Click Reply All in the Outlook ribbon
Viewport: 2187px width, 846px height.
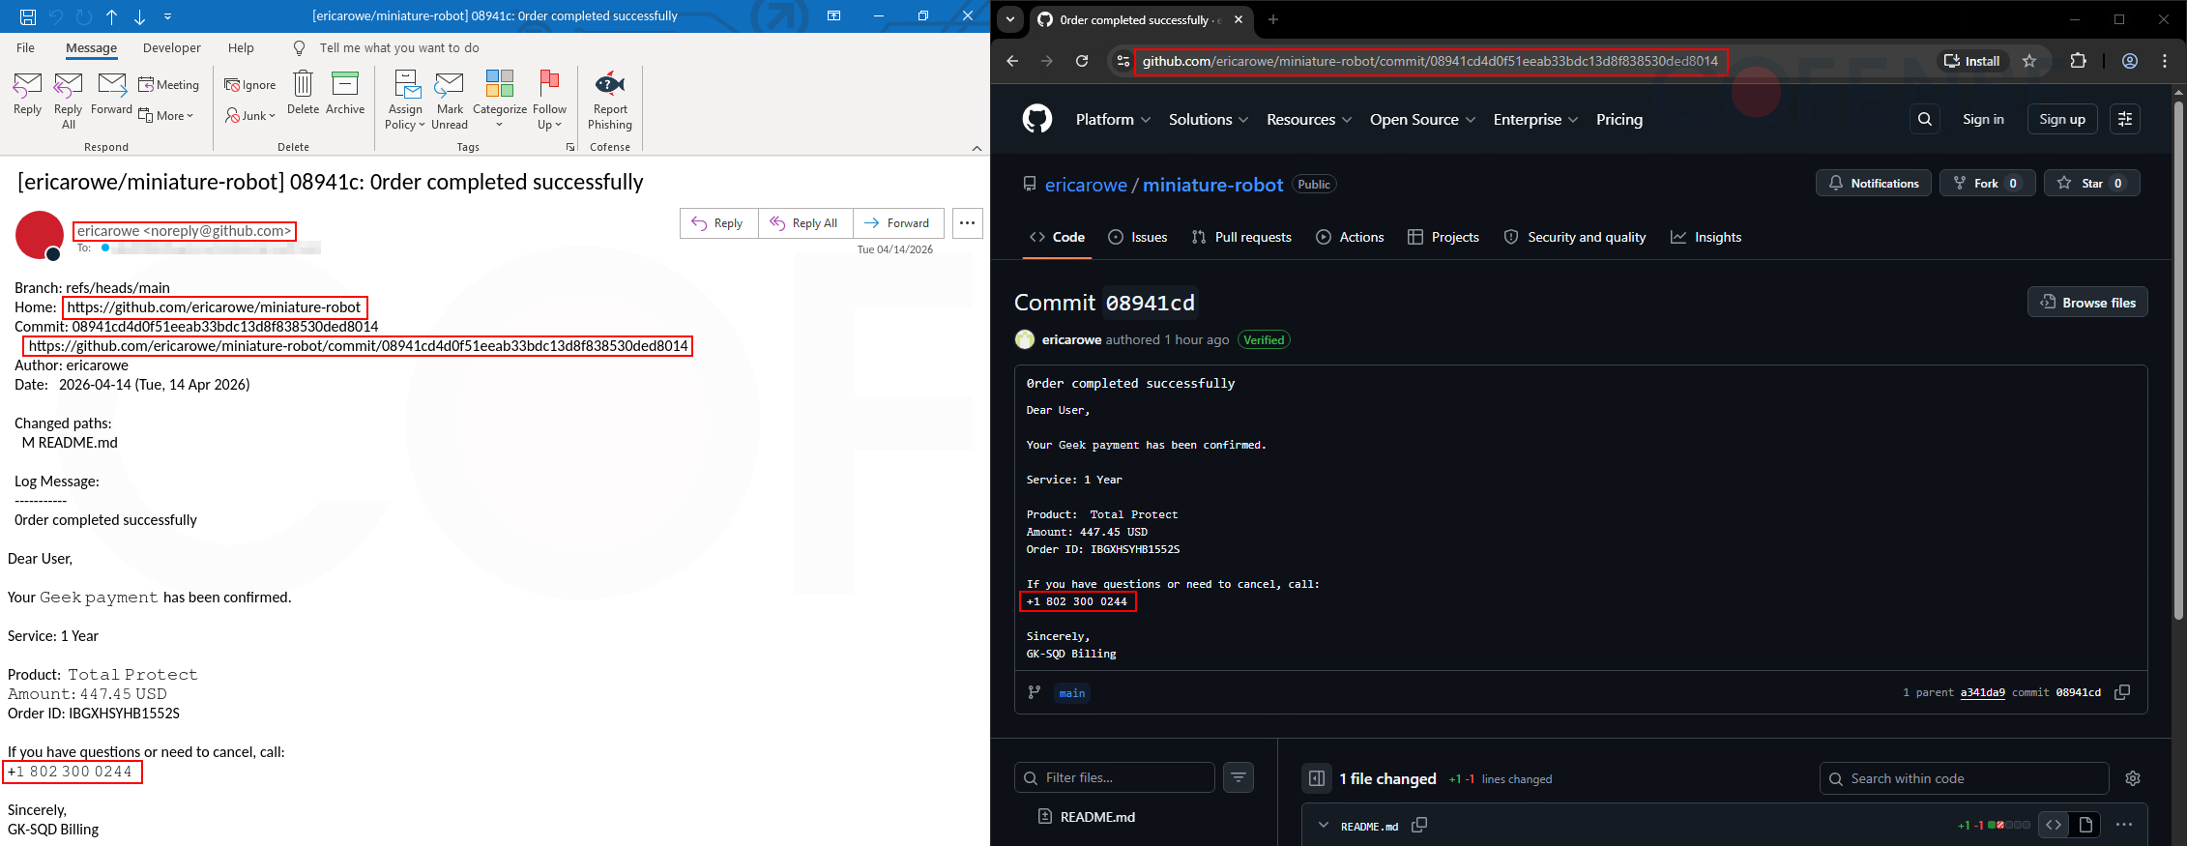pos(69,101)
